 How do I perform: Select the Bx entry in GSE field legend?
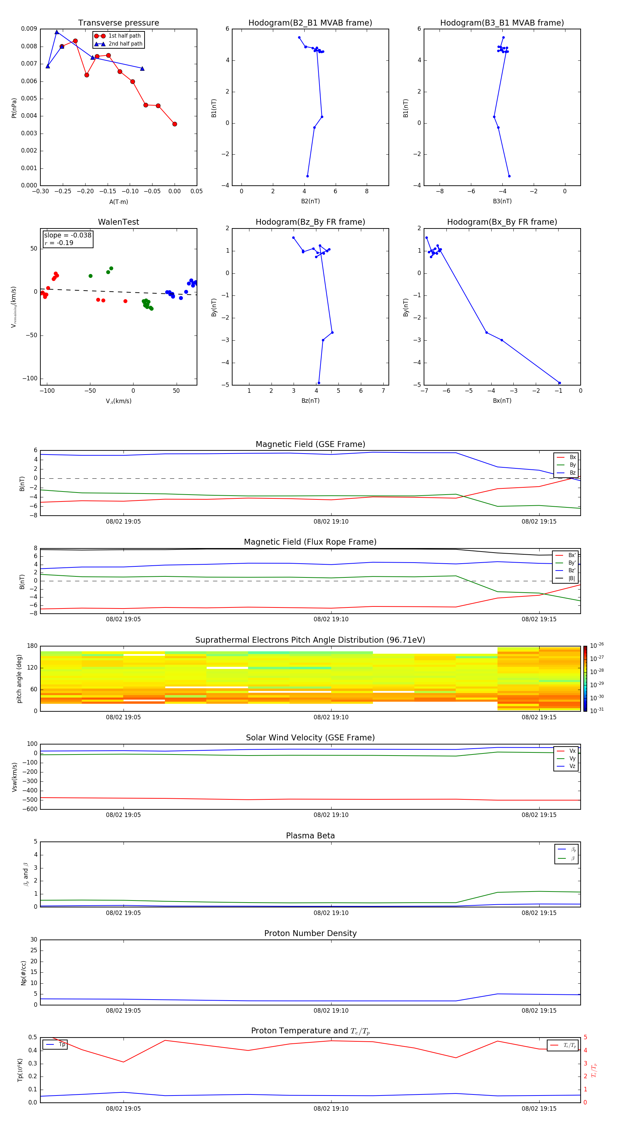pyautogui.click(x=566, y=458)
